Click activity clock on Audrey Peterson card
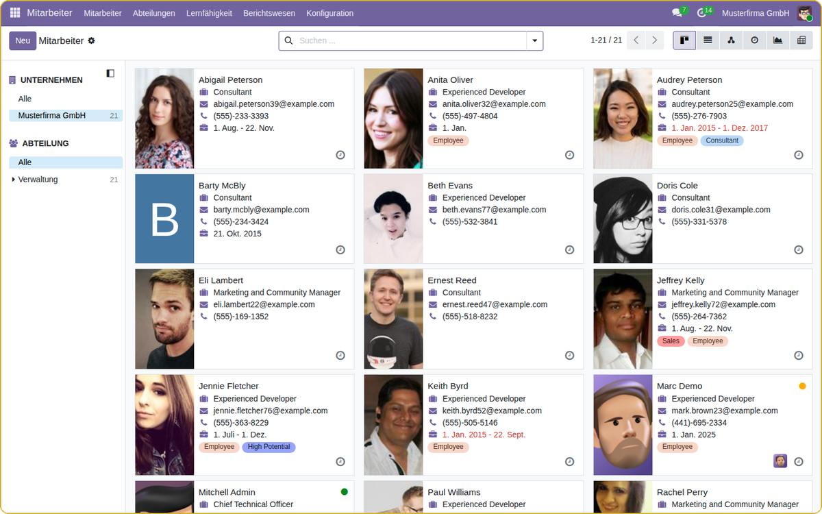822x514 pixels. (x=799, y=156)
